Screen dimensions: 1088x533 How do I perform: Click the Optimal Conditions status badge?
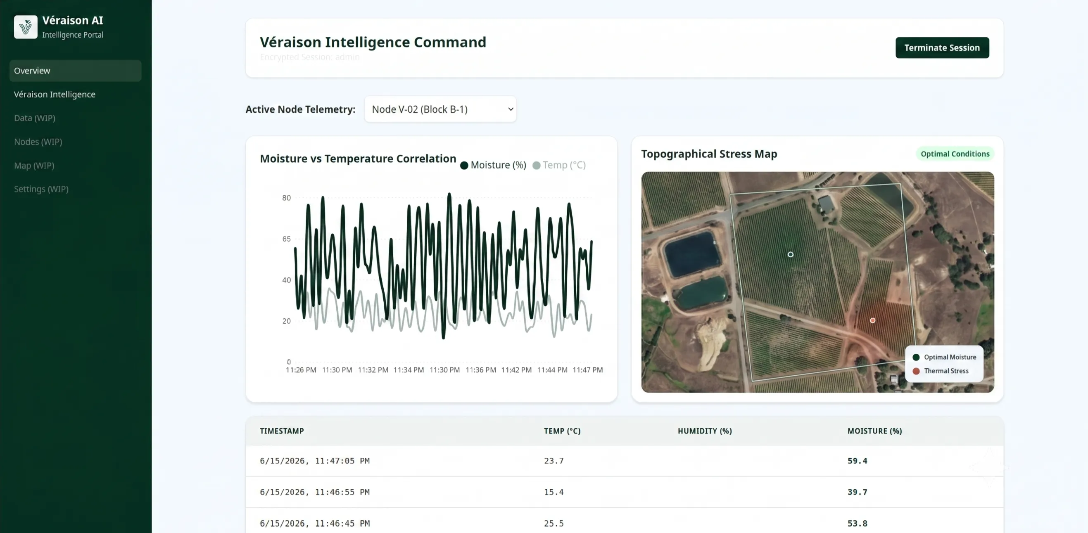coord(955,154)
